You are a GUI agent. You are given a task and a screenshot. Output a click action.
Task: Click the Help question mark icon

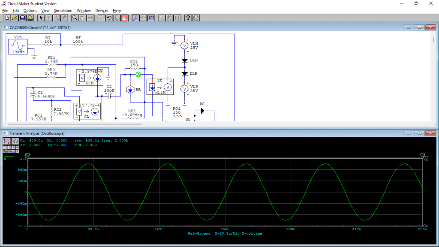click(x=188, y=18)
